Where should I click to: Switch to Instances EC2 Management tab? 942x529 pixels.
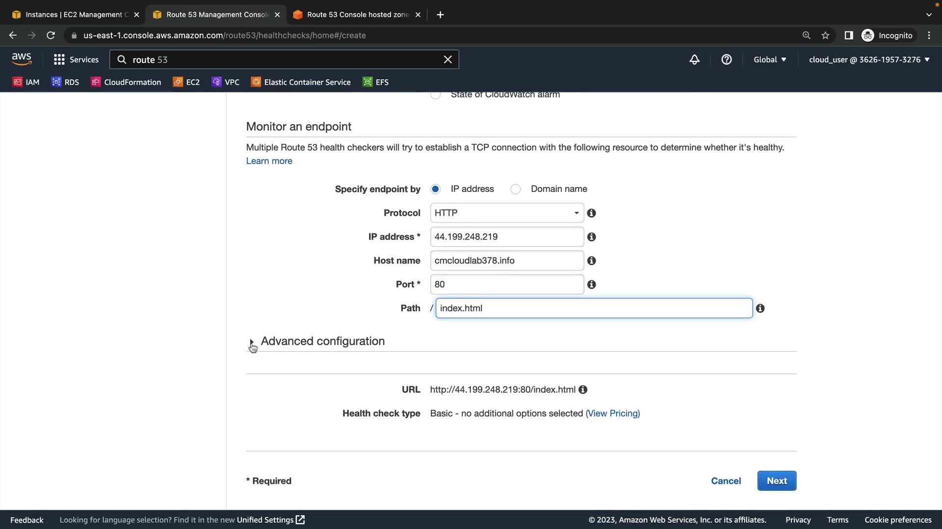coord(74,15)
